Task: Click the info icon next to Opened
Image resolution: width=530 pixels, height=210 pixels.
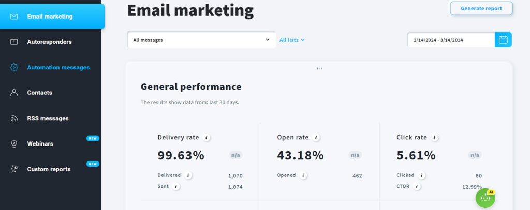Action: click(x=303, y=175)
